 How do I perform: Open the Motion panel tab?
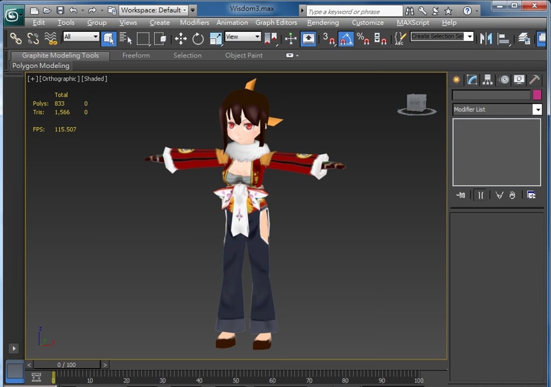point(504,80)
